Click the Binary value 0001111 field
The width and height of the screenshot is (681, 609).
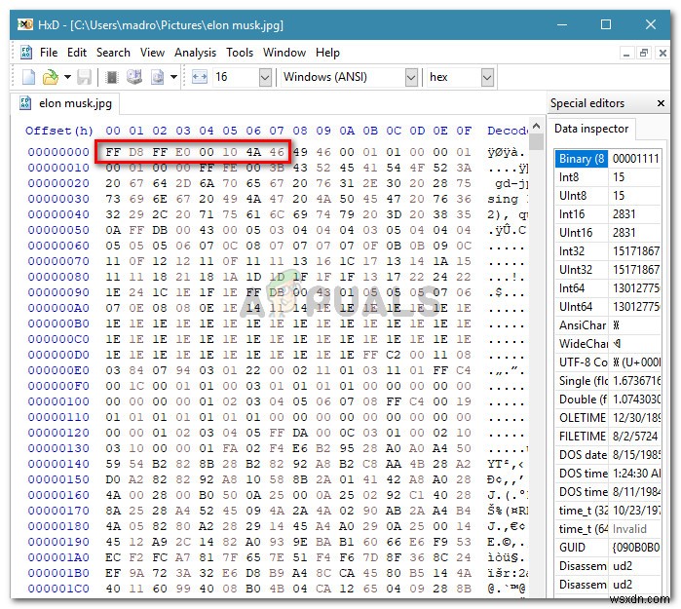point(635,159)
